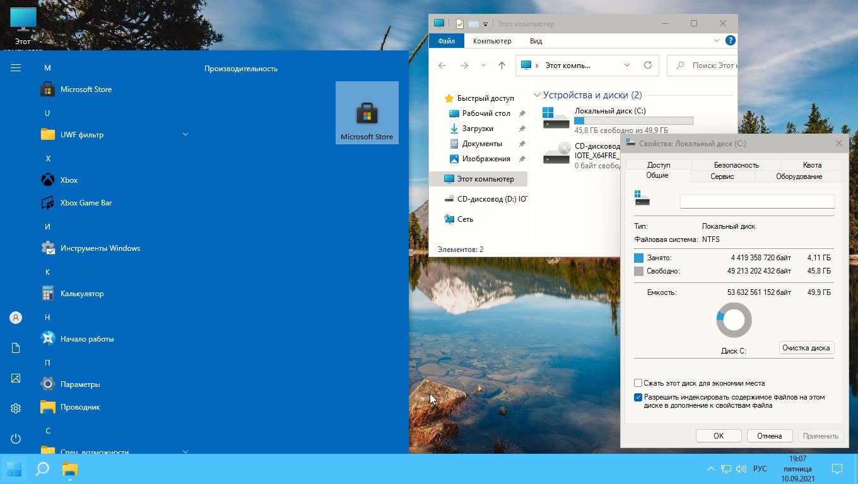Expand the UWF фильтр folder

pyautogui.click(x=185, y=135)
